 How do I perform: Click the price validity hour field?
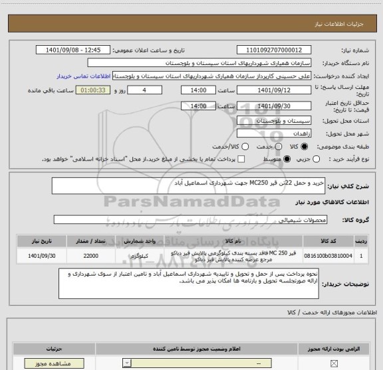[198, 106]
